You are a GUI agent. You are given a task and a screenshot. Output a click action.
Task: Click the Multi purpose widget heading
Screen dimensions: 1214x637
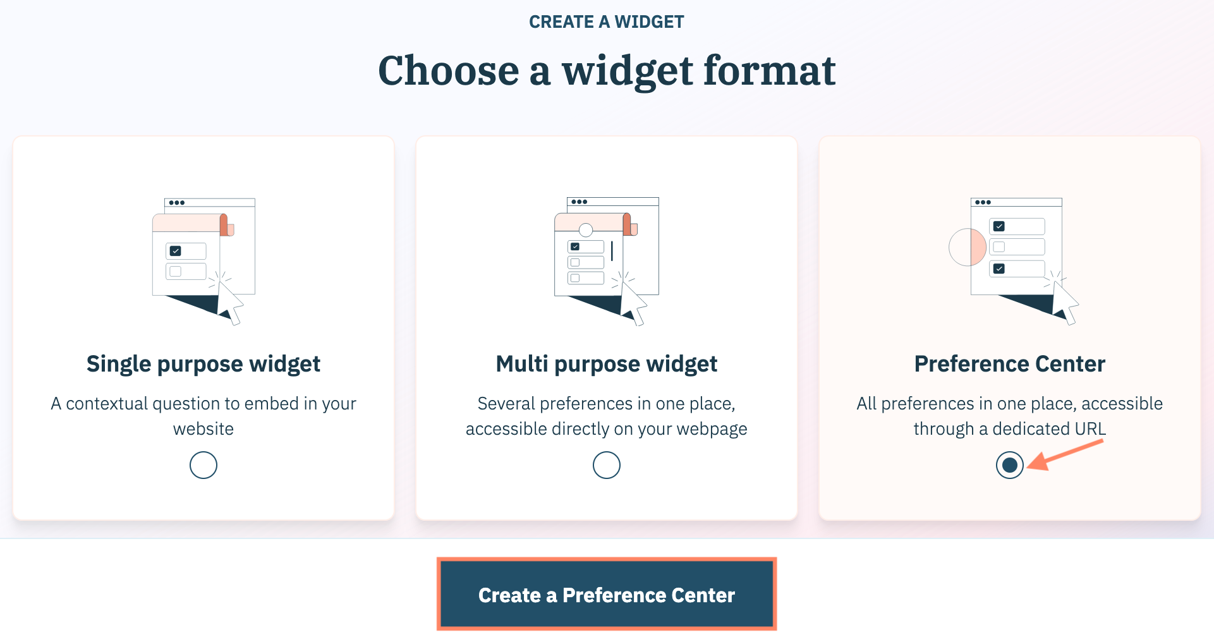coord(607,364)
